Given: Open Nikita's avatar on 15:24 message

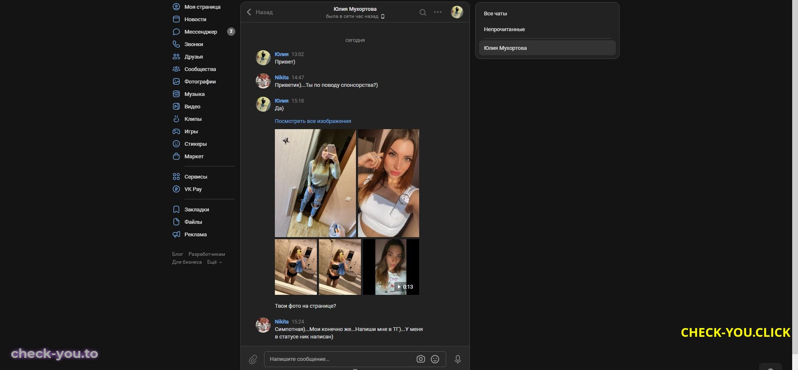Looking at the screenshot, I should (x=263, y=325).
